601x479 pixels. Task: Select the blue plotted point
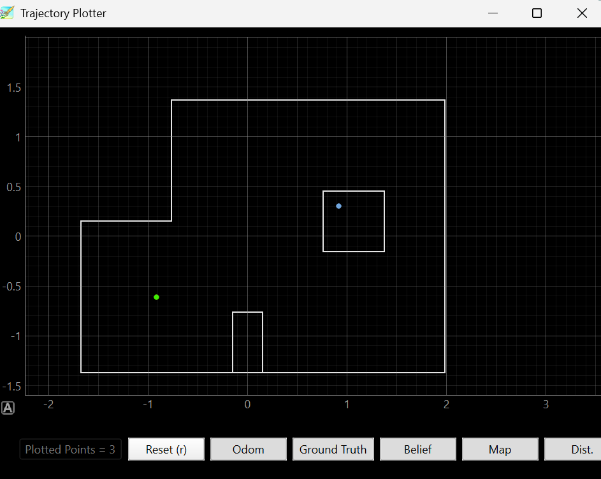tap(338, 206)
